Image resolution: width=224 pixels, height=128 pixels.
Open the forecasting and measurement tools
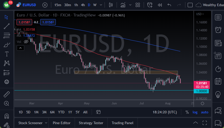pos(7,72)
